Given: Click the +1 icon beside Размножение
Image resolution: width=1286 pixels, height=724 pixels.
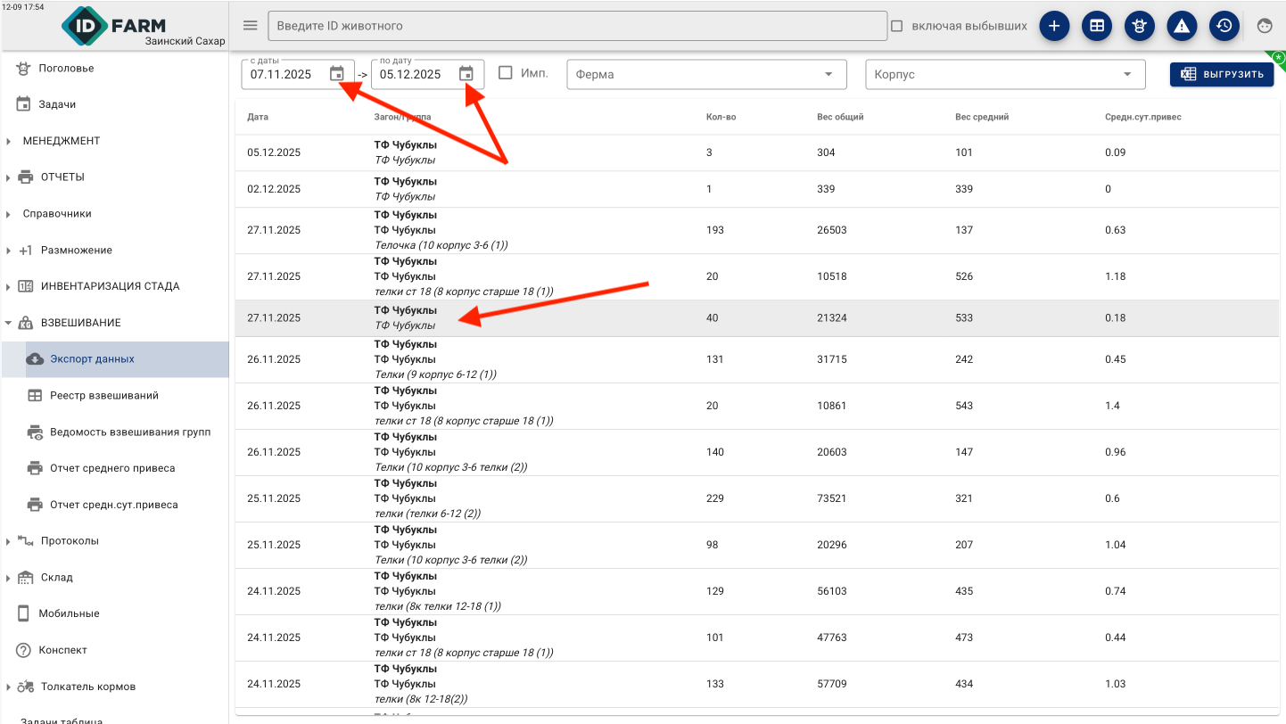Looking at the screenshot, I should (25, 251).
